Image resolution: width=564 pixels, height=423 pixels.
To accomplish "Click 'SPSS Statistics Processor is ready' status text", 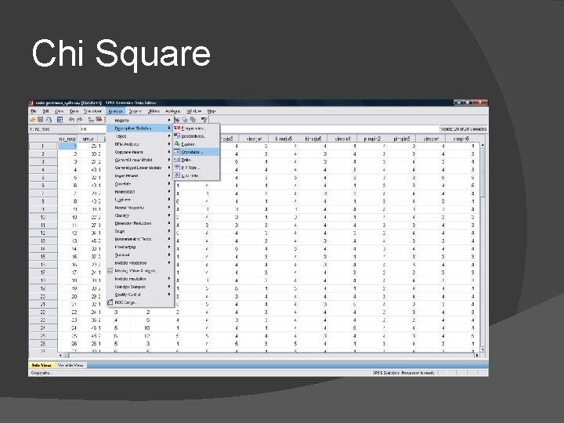I will click(x=403, y=373).
